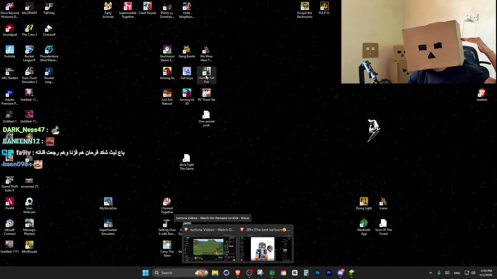
Task: Select the Drive Beyond Horizons desktop icon
Action: (x=10, y=10)
